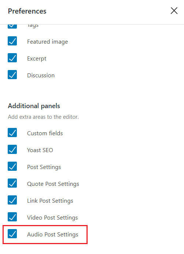Viewport: 184px width, 254px height.
Task: Disable the Quote Post Settings checkbox
Action: [x=12, y=183]
